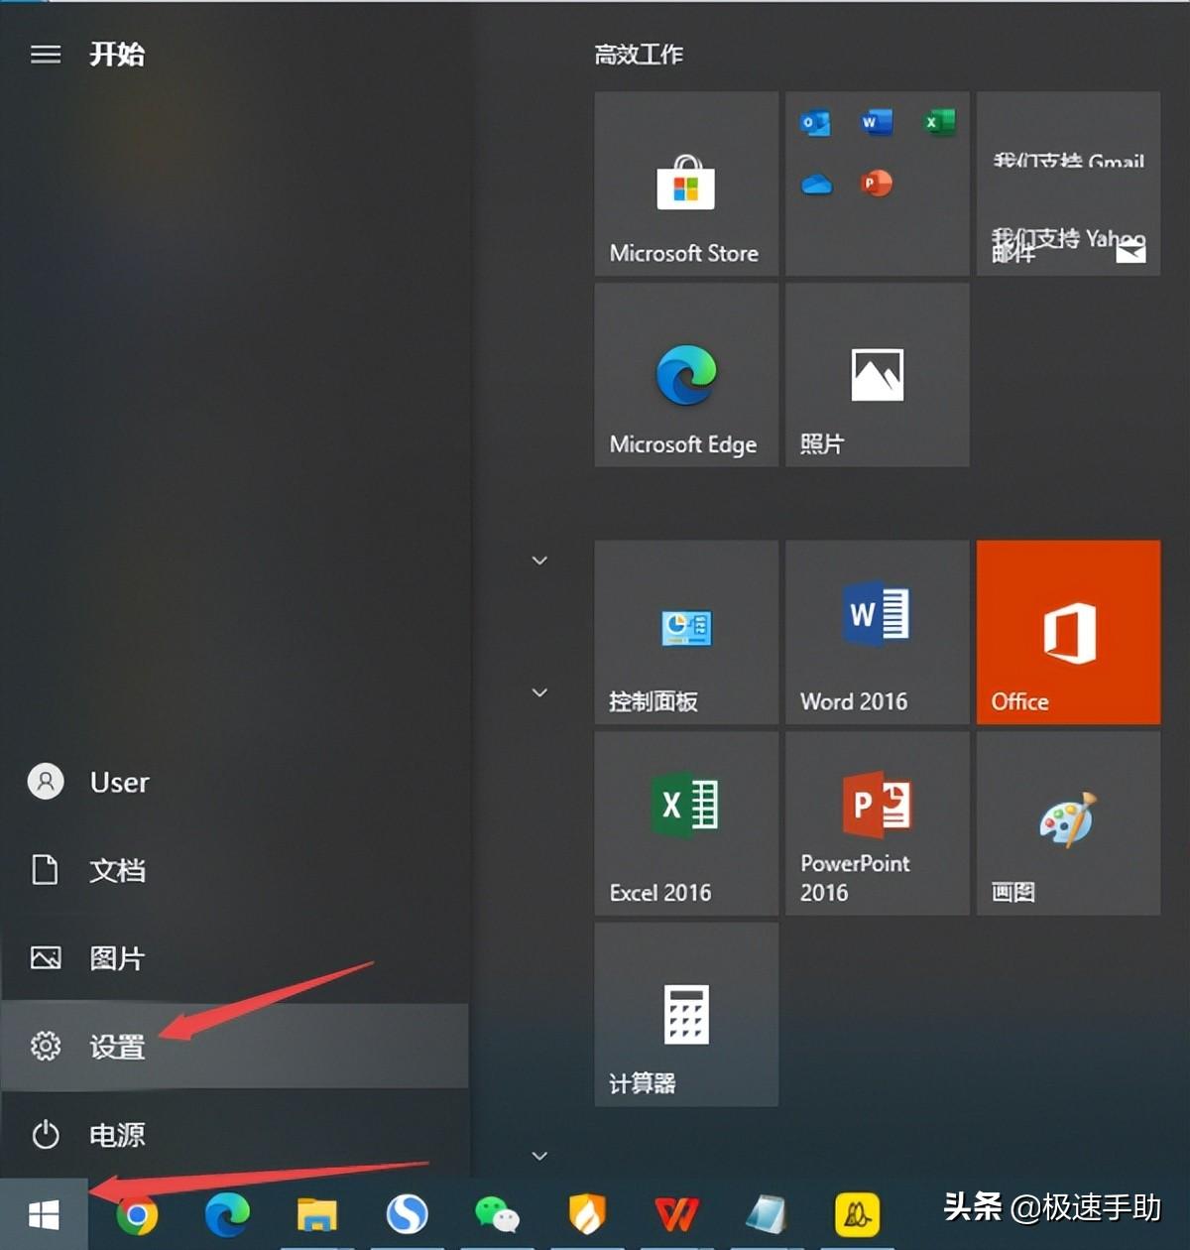The width and height of the screenshot is (1190, 1250).
Task: Click the chevron at the bottom of tiles
Action: tap(539, 1156)
